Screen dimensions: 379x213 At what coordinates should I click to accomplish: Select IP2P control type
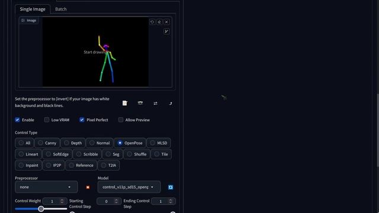point(54,165)
